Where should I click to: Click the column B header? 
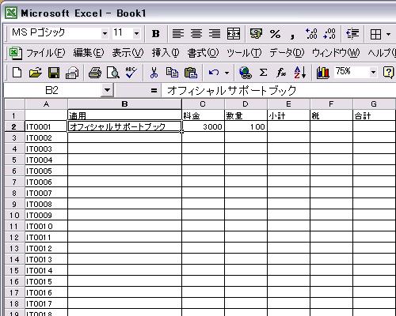coord(124,104)
